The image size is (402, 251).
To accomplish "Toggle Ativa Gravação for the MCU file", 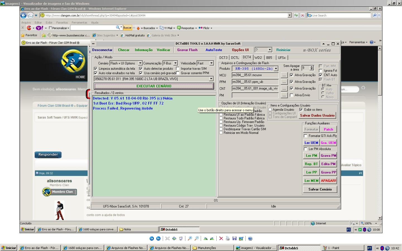I will coord(291,75).
